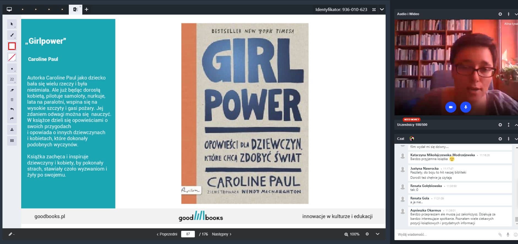Screen dimensions: 518x244
Task: Click the NEED MORE? badge
Action: [411, 120]
